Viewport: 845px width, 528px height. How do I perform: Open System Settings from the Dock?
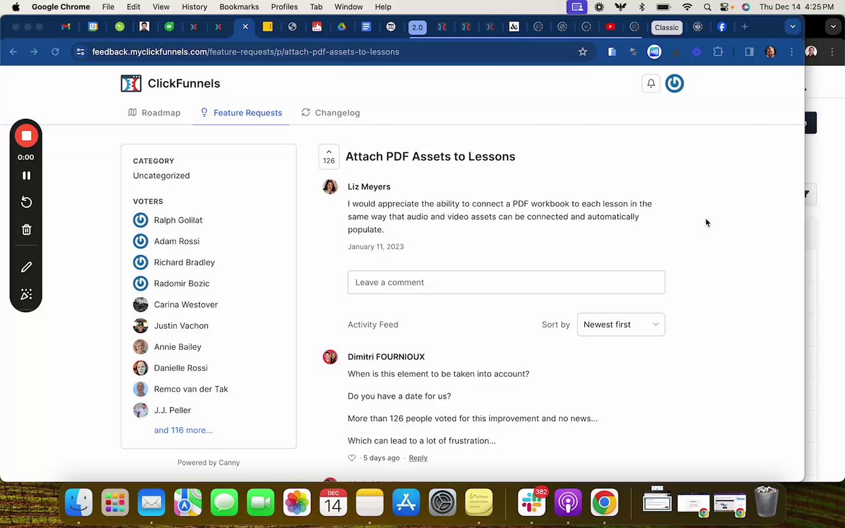(x=442, y=503)
